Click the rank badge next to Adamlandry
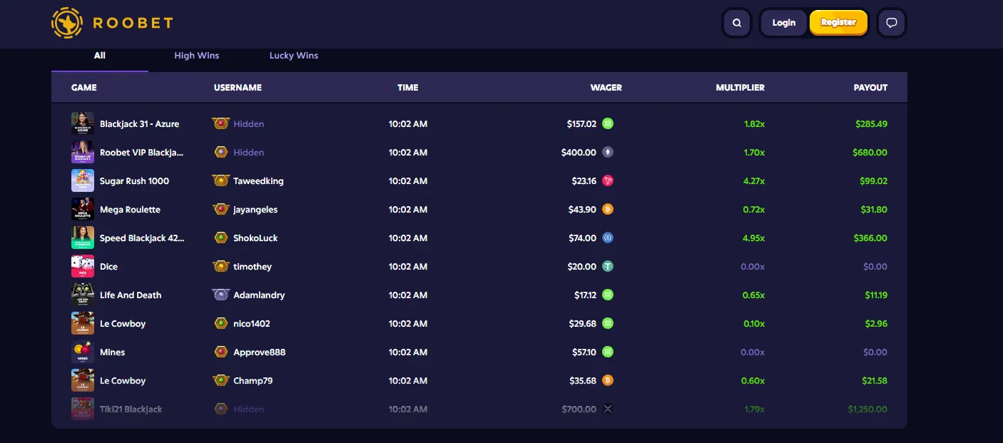The image size is (1003, 443). (x=221, y=295)
